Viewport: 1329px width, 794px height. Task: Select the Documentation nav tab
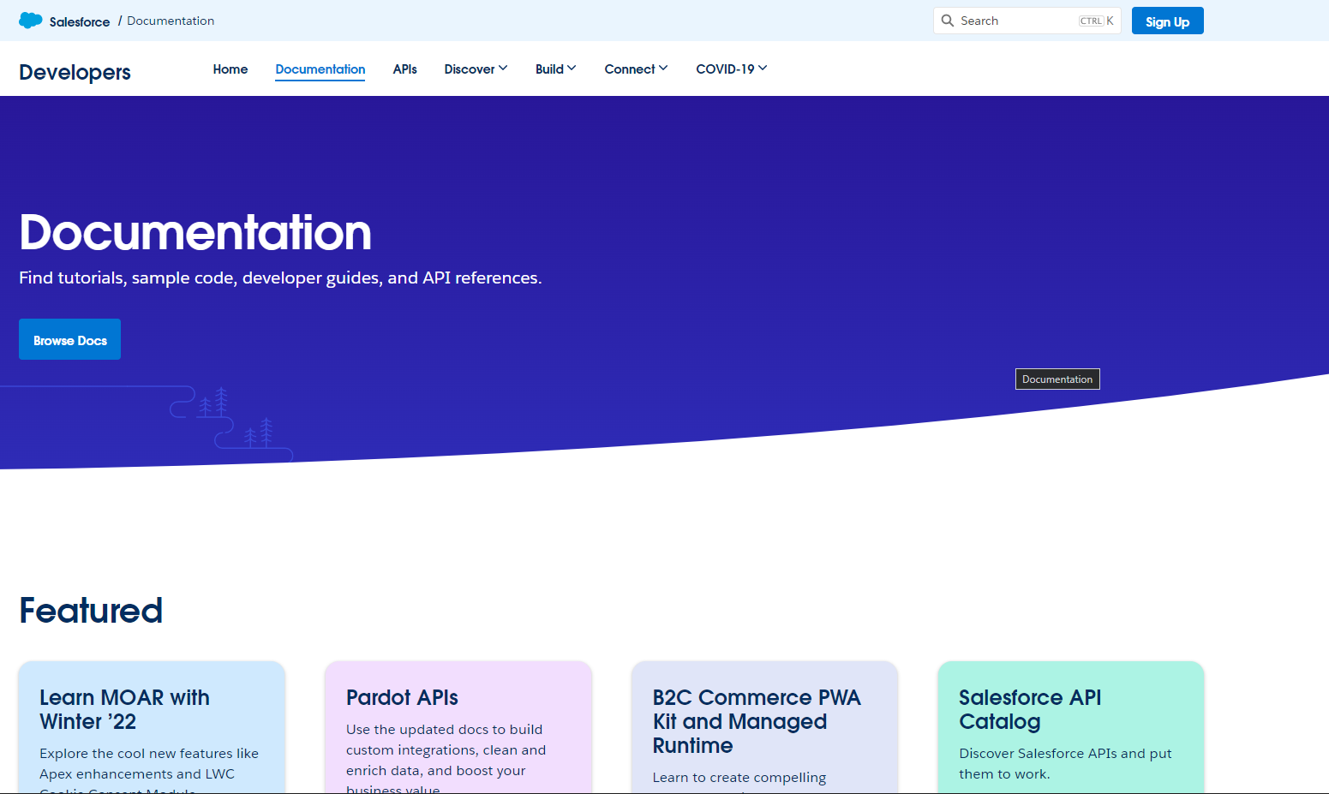tap(320, 69)
